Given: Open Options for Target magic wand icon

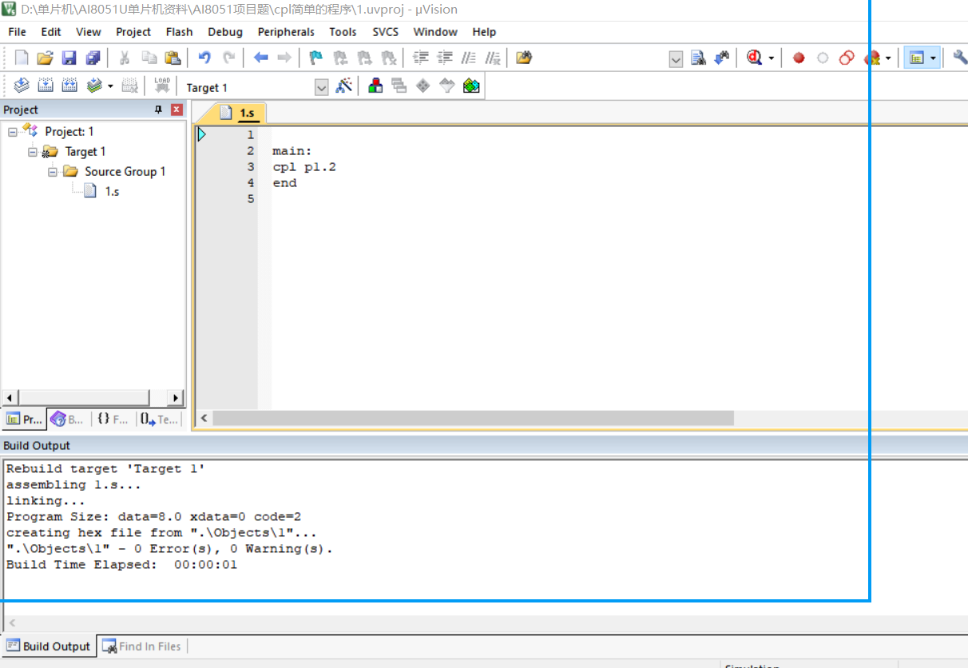Looking at the screenshot, I should click(x=344, y=86).
